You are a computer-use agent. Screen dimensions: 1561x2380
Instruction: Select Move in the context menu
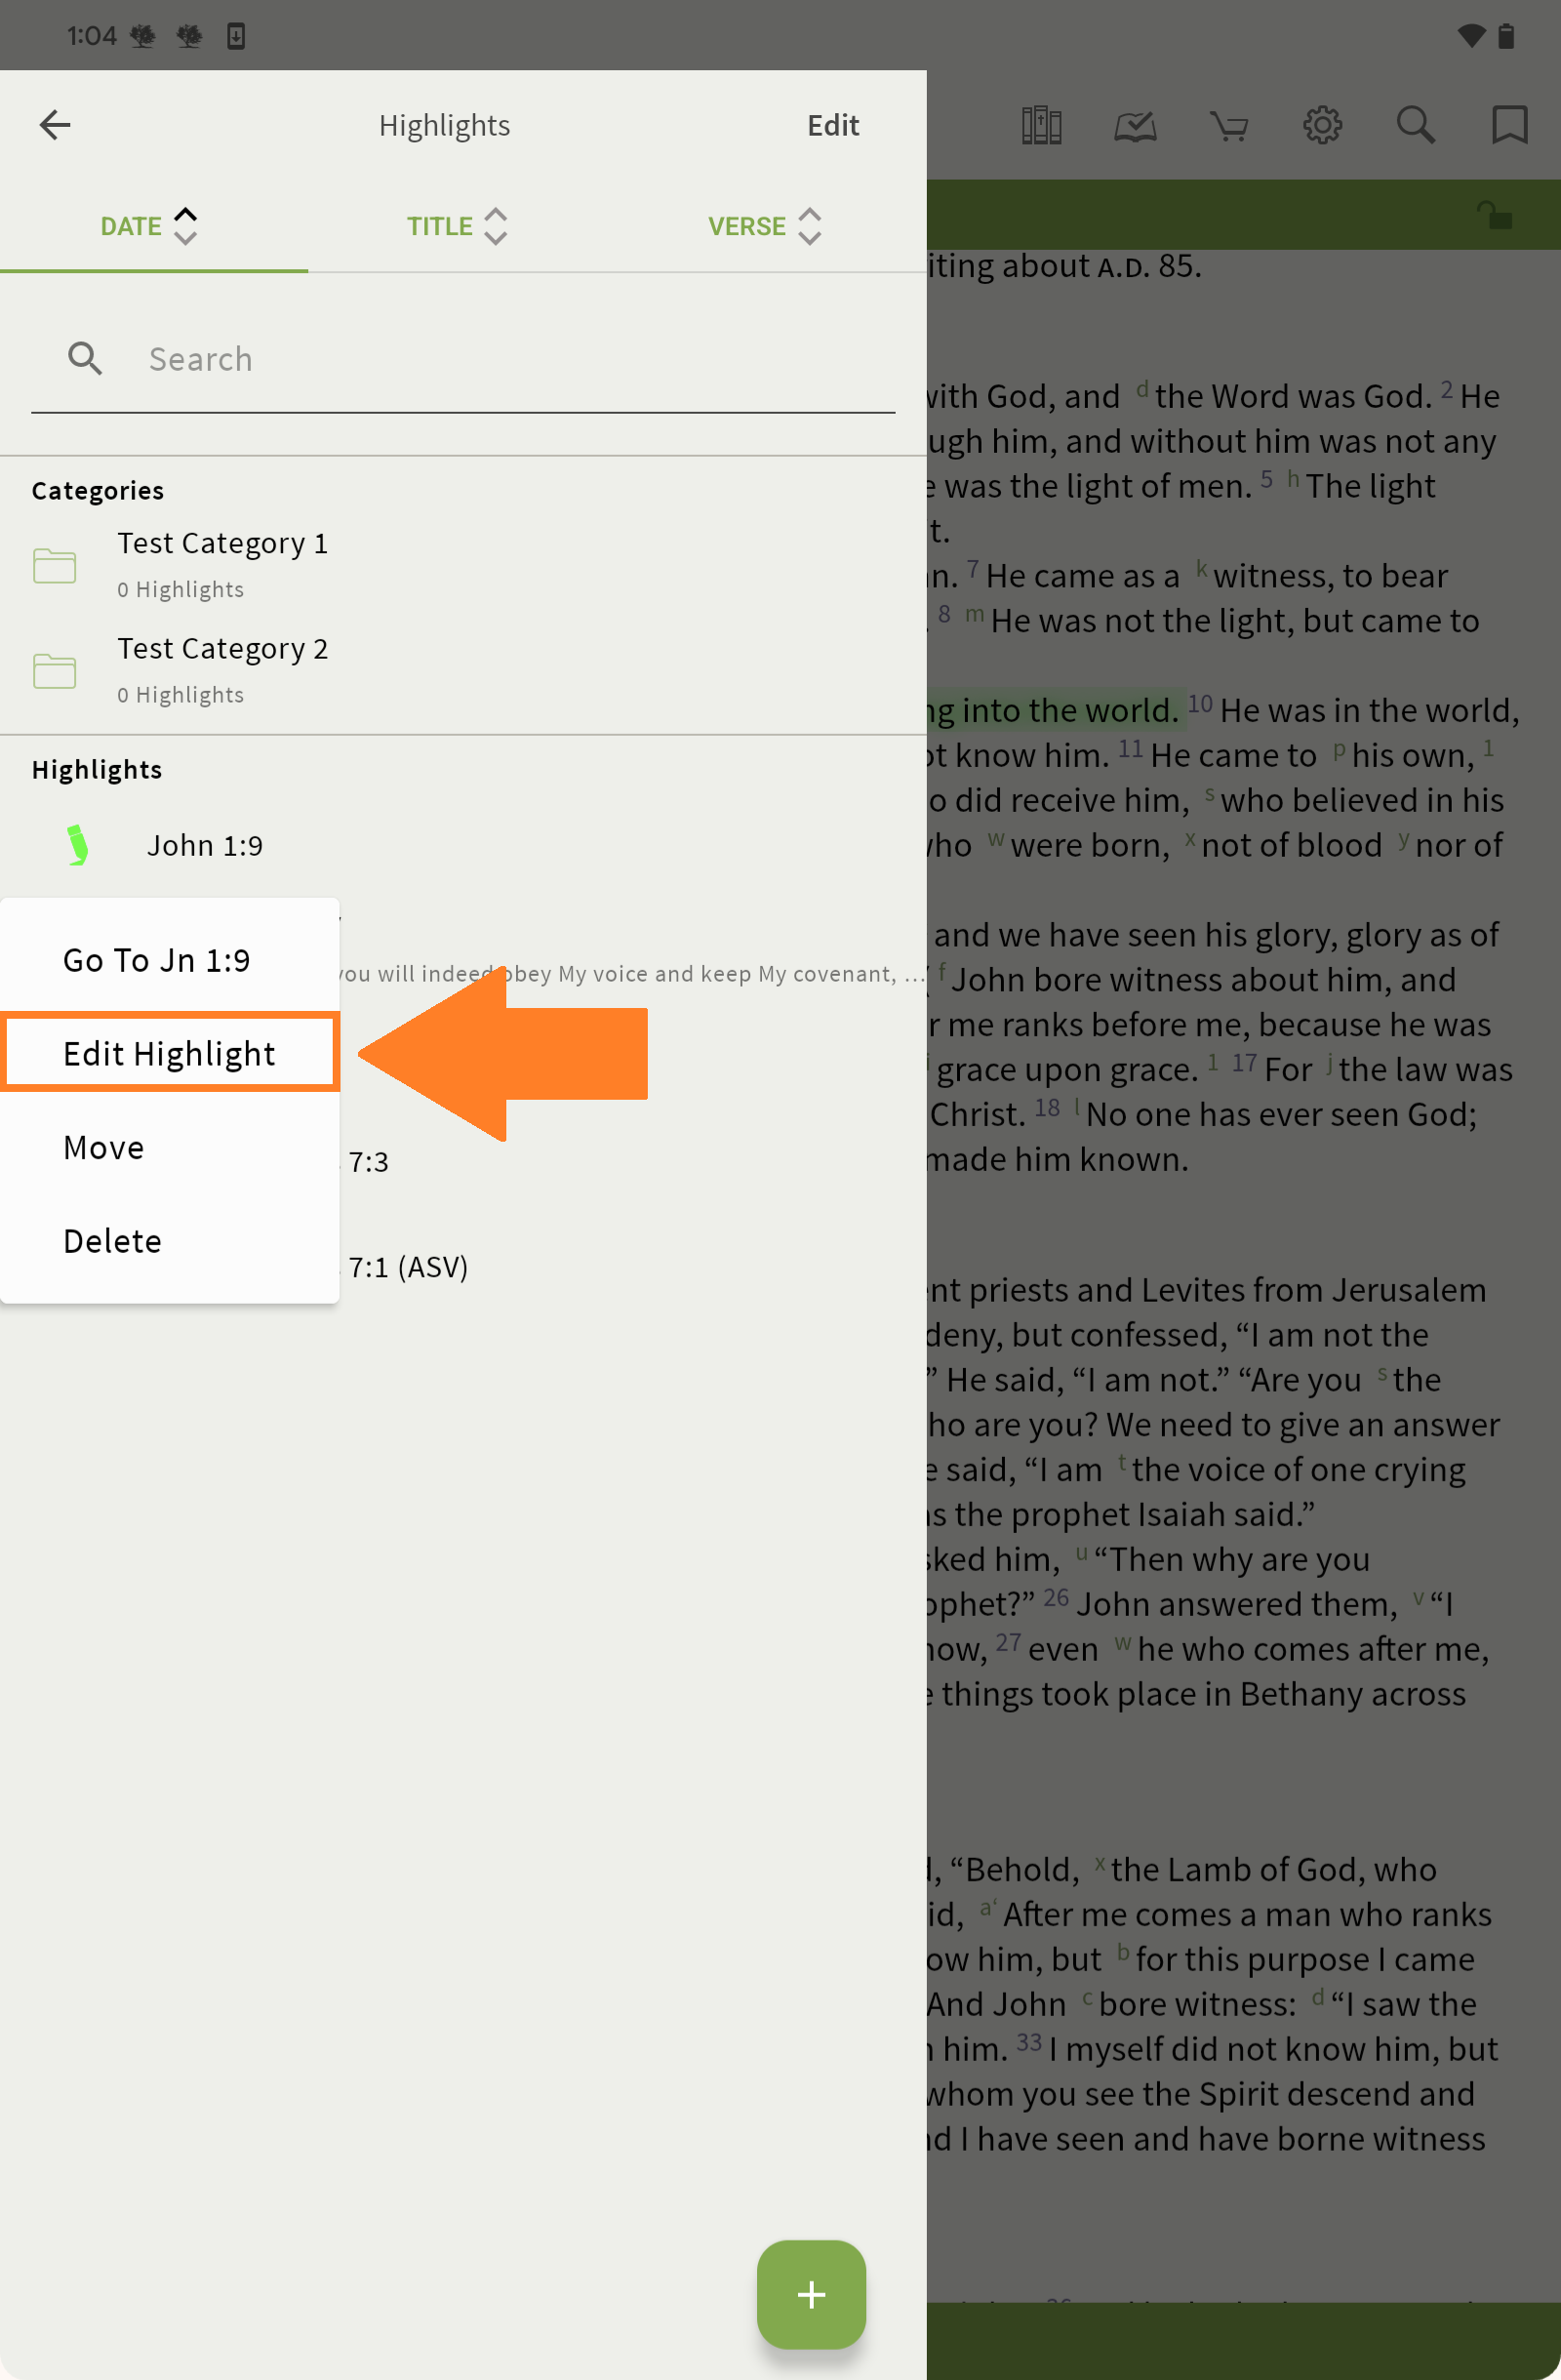coord(104,1147)
